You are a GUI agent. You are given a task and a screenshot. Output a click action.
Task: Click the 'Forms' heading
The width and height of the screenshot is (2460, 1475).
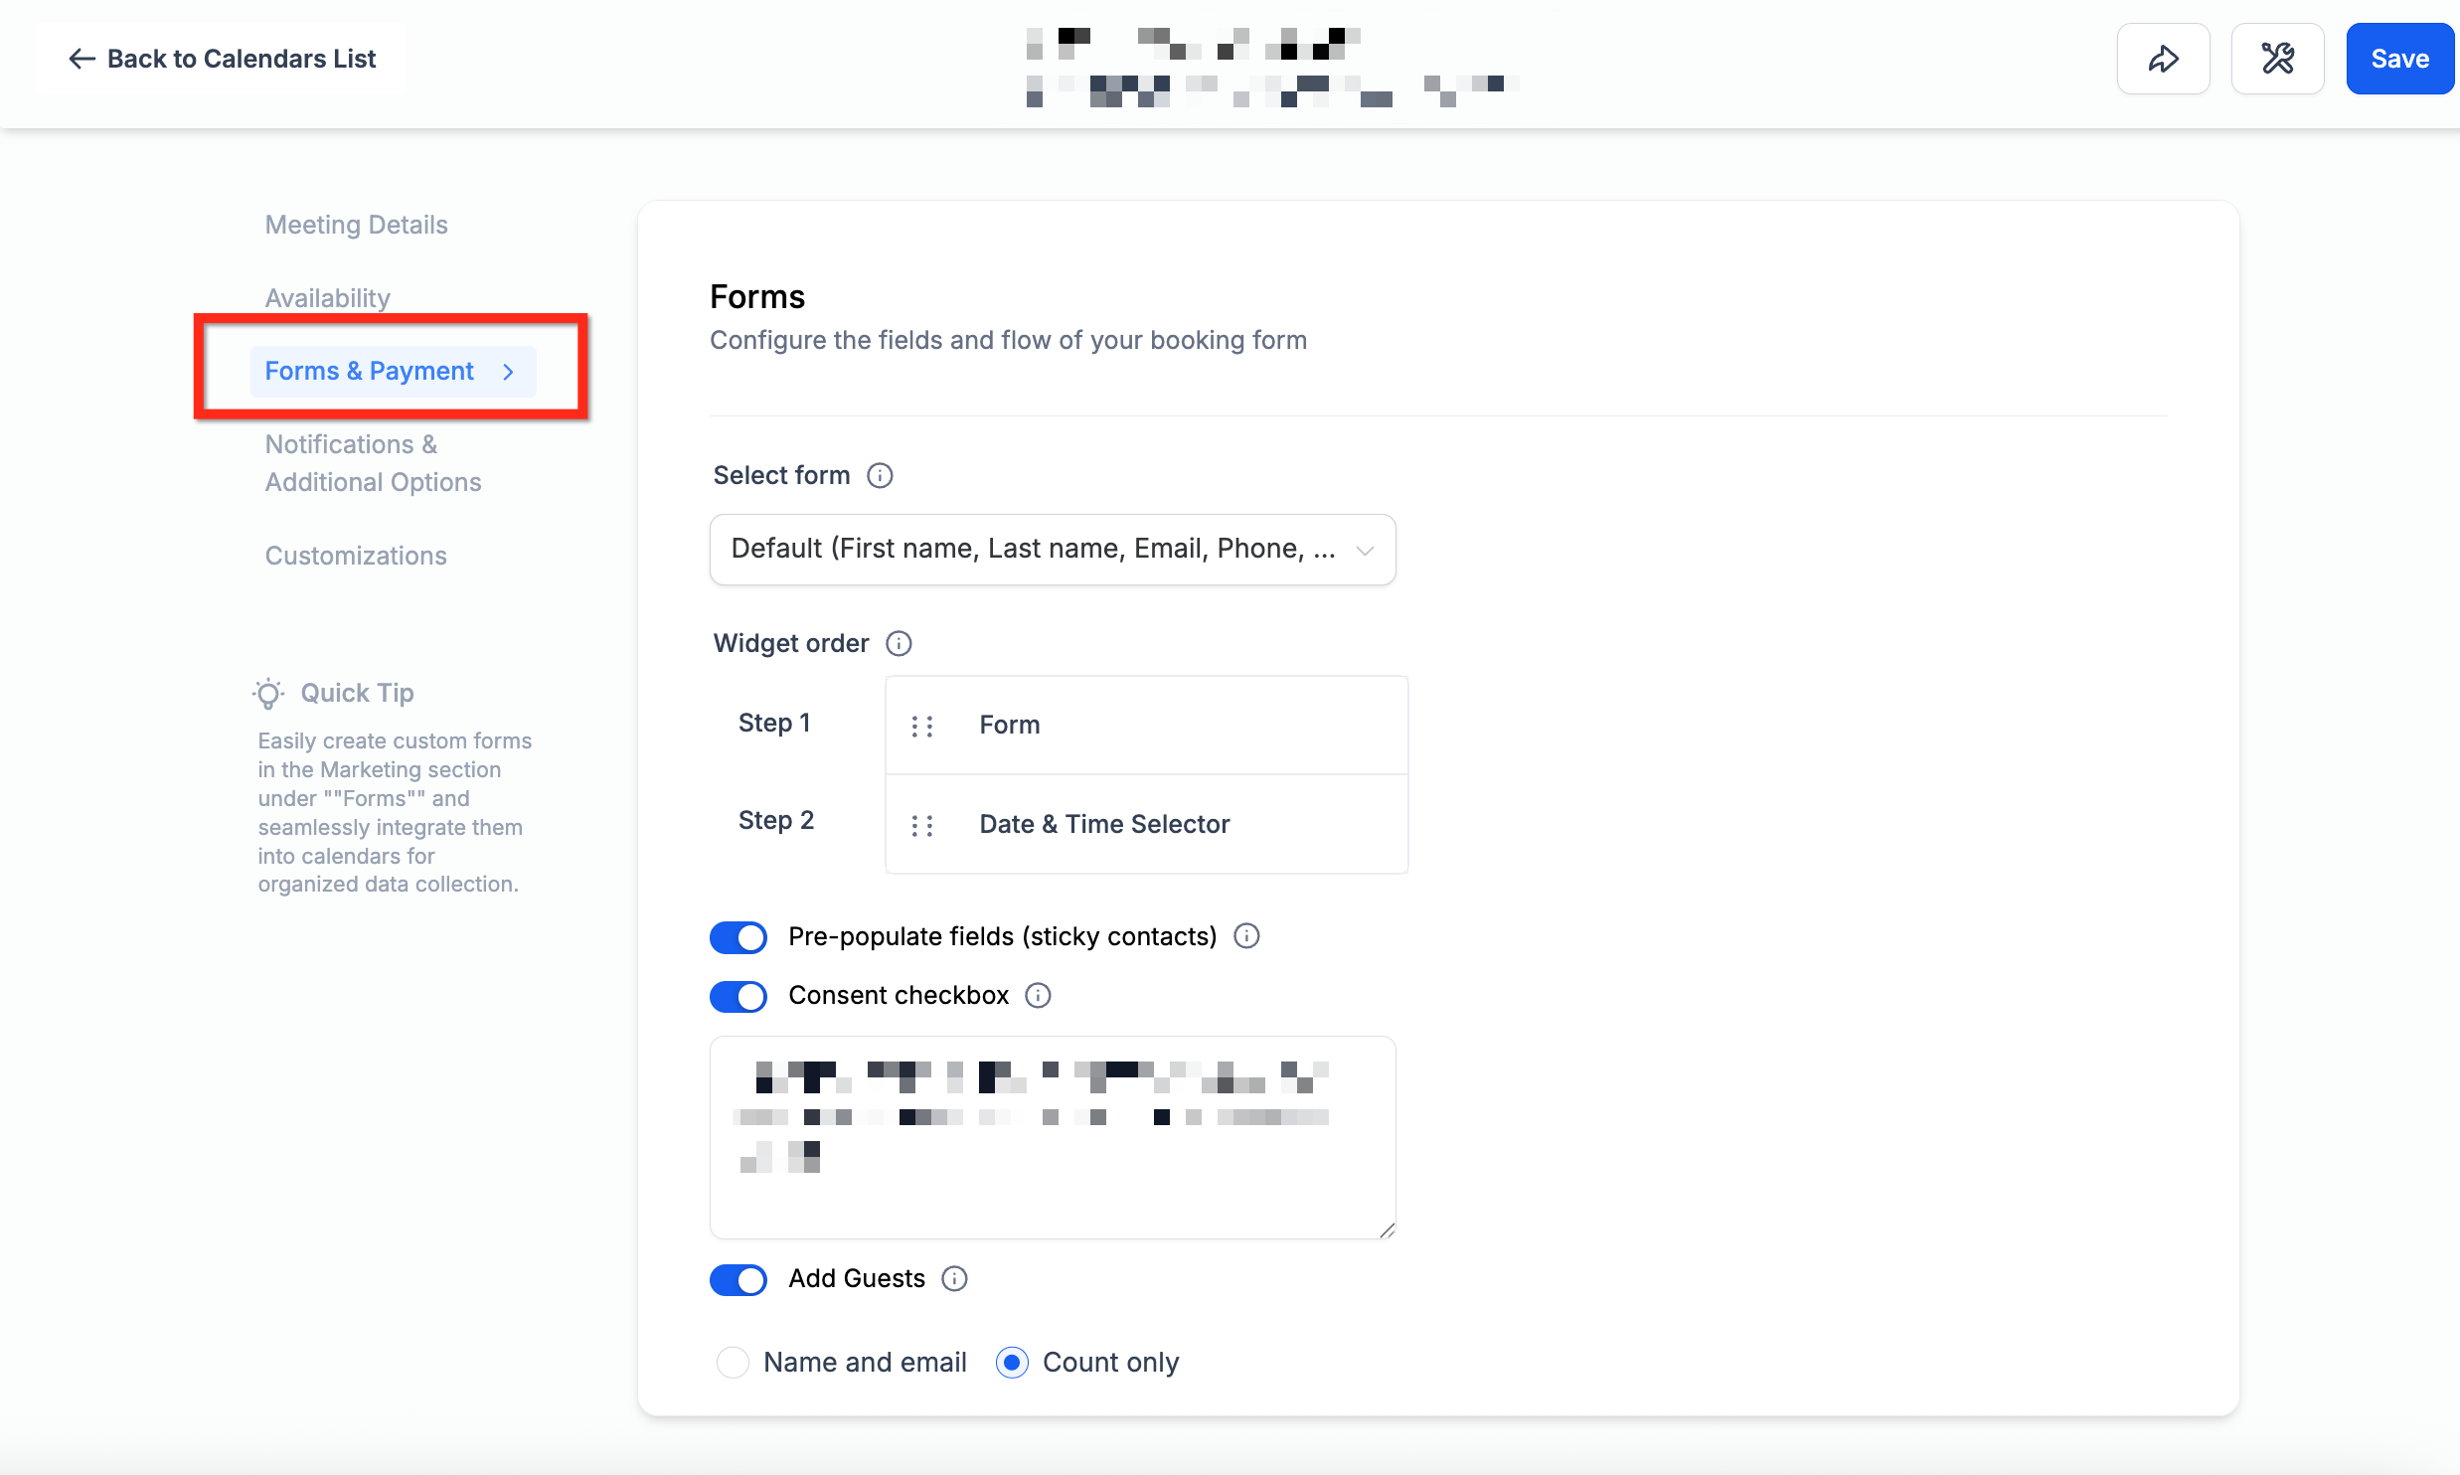click(x=757, y=297)
